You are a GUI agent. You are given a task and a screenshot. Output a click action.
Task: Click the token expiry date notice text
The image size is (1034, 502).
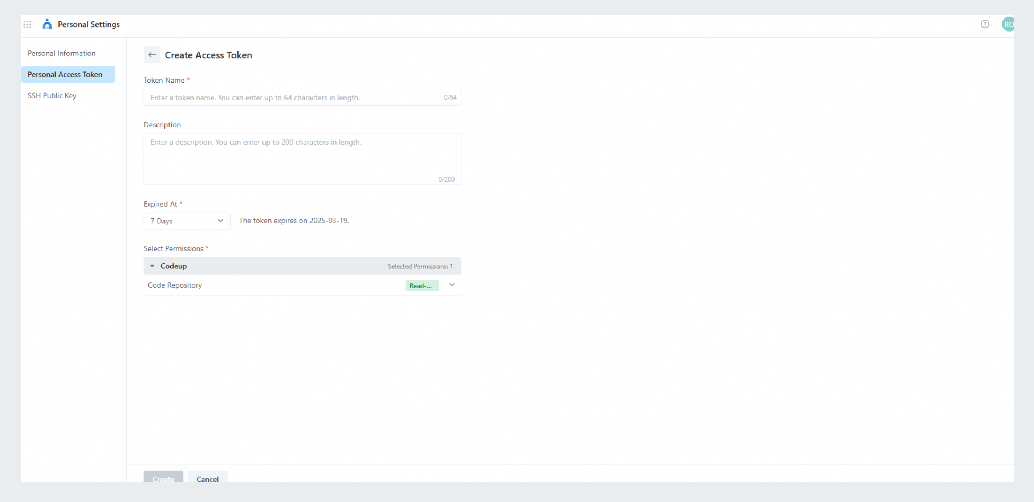pos(294,221)
